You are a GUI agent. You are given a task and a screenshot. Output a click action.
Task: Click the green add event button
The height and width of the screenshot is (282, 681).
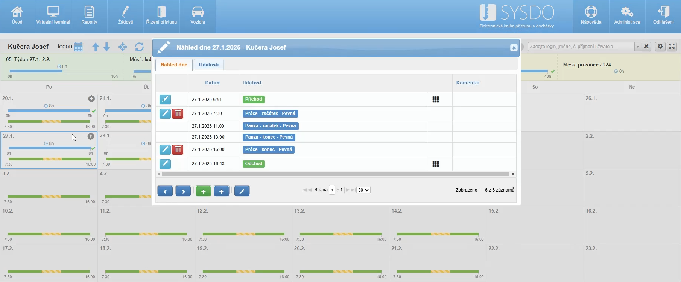[x=204, y=191]
